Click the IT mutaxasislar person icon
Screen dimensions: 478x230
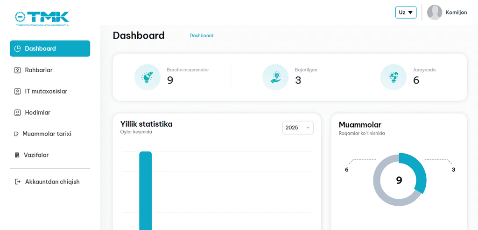(17, 92)
